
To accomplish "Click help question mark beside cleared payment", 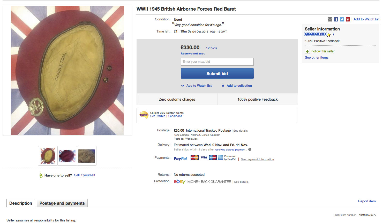I will tap(250, 149).
